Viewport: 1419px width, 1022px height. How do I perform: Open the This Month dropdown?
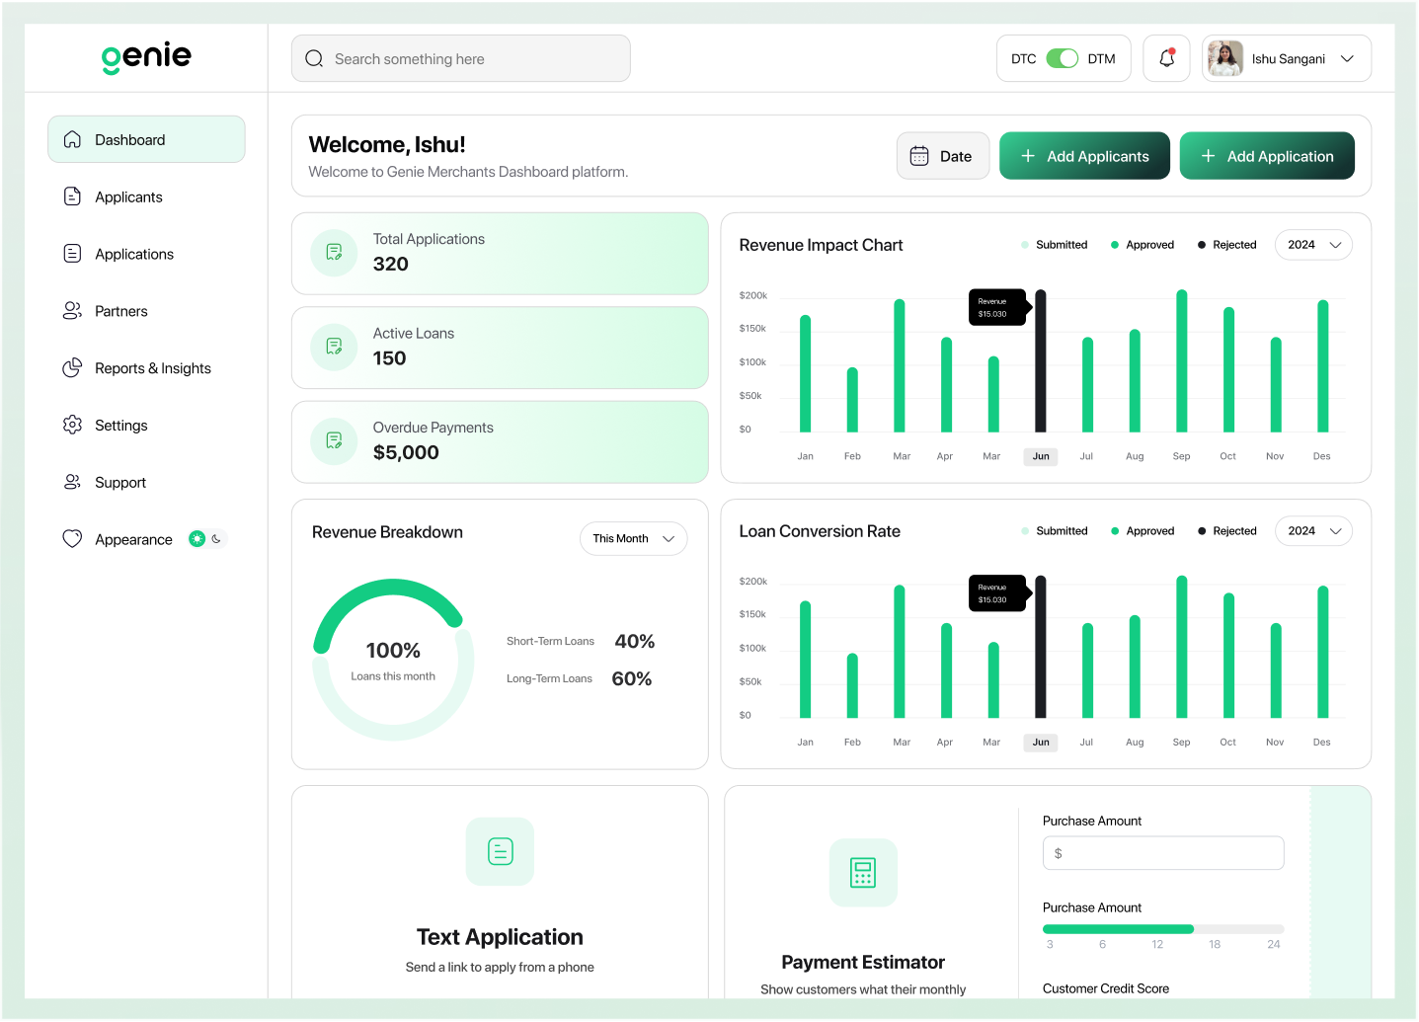coord(633,538)
